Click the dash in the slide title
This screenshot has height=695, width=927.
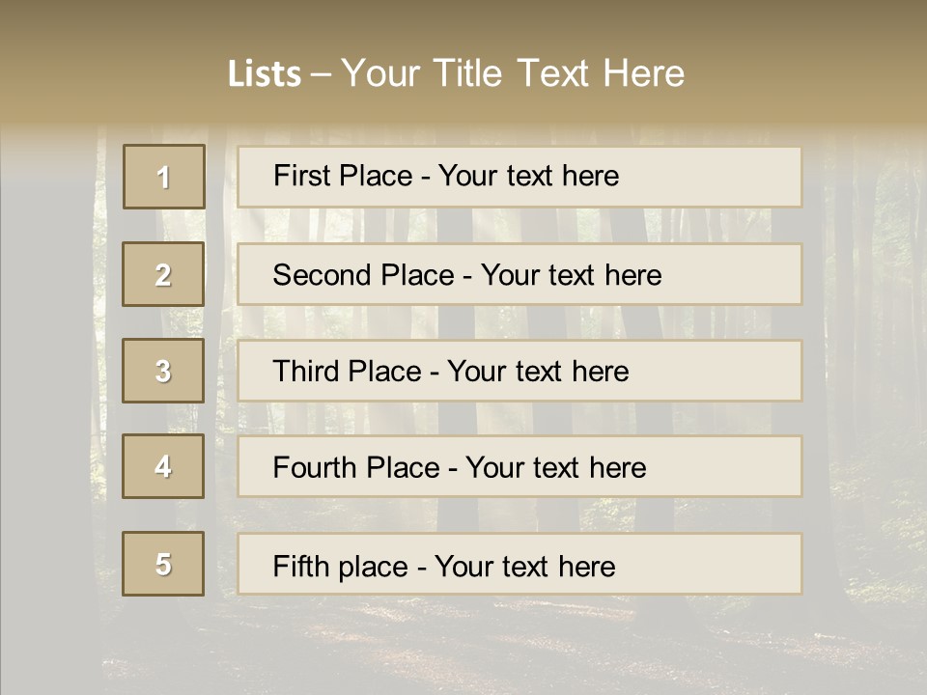[x=321, y=74]
